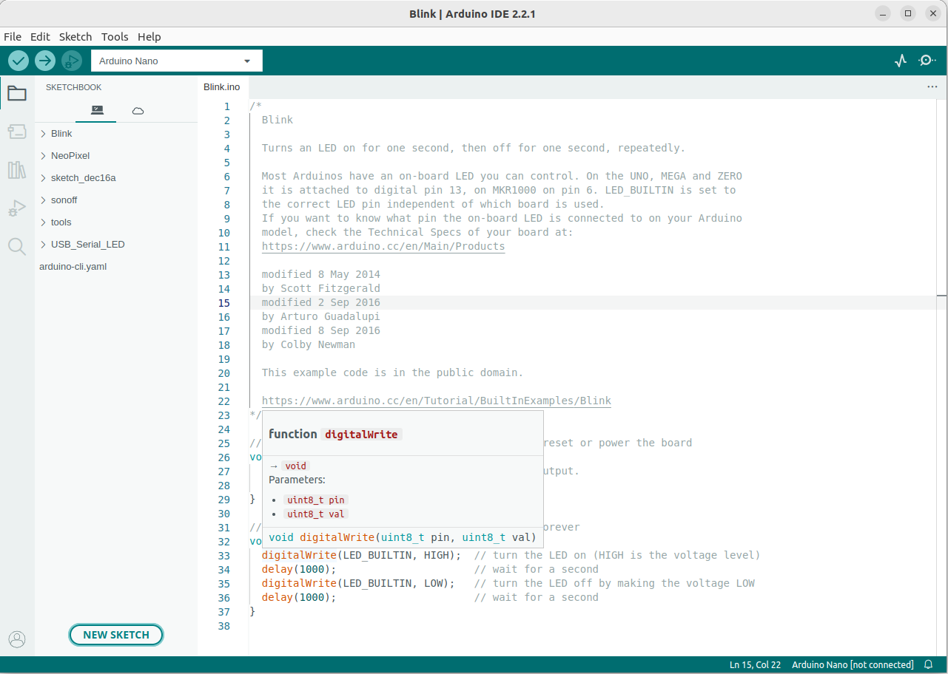Switch to local sketchbook computer tab
Image resolution: width=948 pixels, height=674 pixels.
97,110
